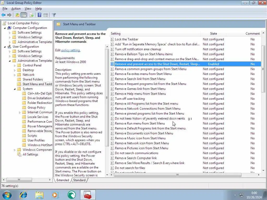Viewport: 267px width, 200px height.
Task: Expand the Desktop tree node
Action: pyautogui.click(x=15, y=70)
